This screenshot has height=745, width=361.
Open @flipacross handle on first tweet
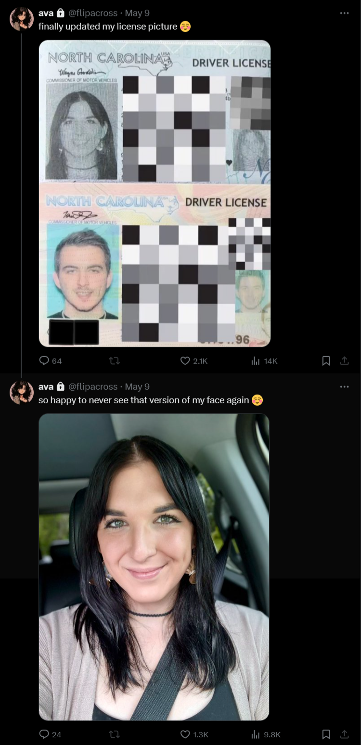pos(93,13)
